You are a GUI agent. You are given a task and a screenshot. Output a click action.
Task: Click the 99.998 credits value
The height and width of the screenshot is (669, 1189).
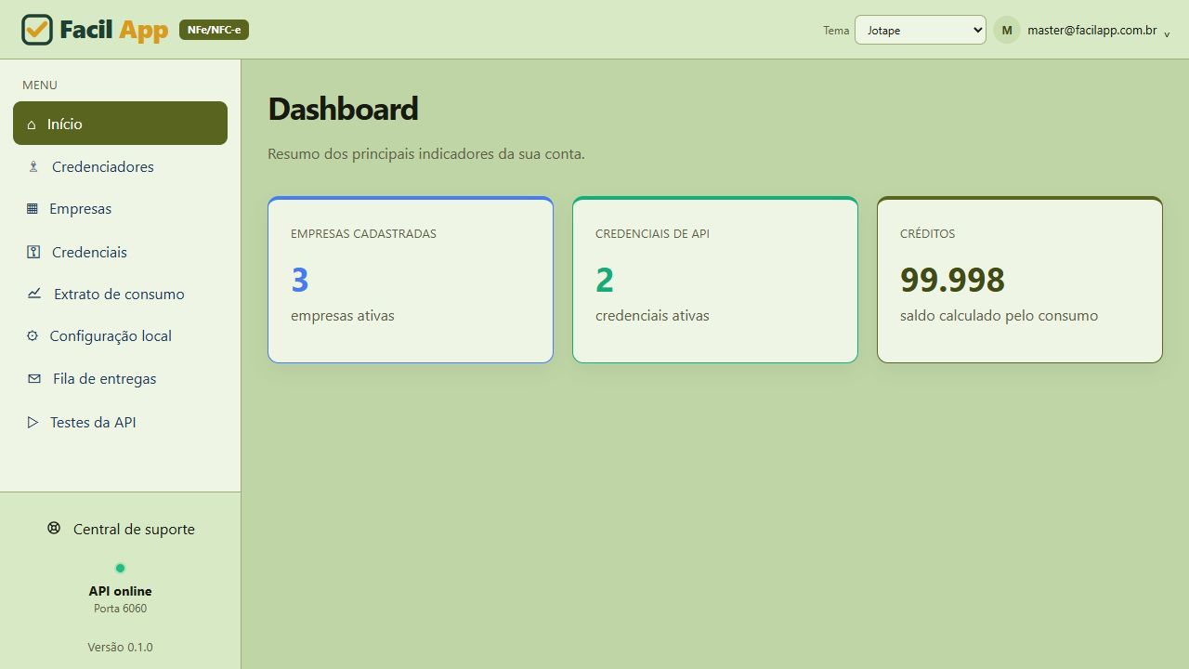click(952, 280)
